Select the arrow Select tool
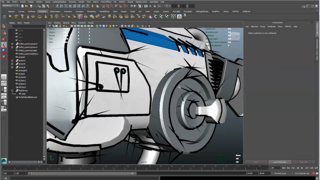This screenshot has height=180, width=320. tap(4, 26)
